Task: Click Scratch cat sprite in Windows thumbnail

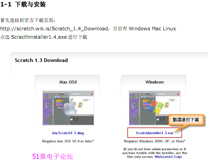Action: pos(167,105)
